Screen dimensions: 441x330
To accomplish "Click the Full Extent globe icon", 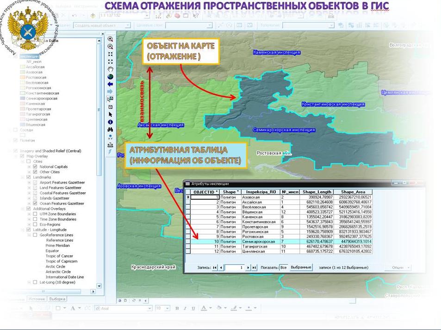I will pyautogui.click(x=110, y=77).
